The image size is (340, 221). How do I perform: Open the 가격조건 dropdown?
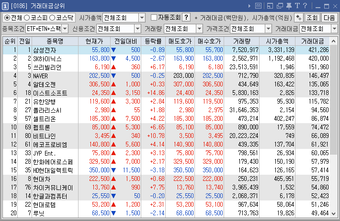click(268, 29)
